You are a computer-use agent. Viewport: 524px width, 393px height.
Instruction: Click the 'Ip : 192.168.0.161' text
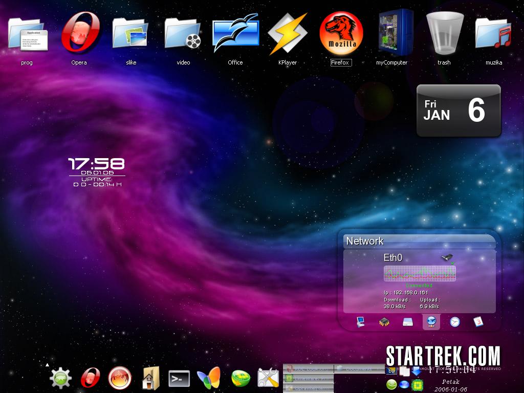(x=406, y=292)
